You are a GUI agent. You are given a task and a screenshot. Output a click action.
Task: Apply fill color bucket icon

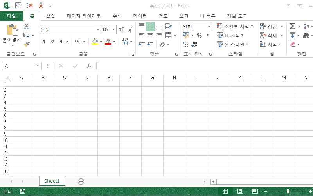coord(95,42)
